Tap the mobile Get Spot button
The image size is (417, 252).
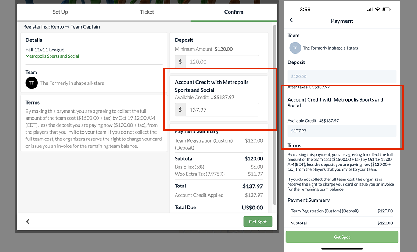point(342,237)
